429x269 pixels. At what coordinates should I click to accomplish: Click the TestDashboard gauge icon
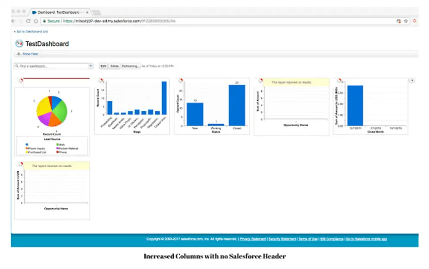point(19,44)
